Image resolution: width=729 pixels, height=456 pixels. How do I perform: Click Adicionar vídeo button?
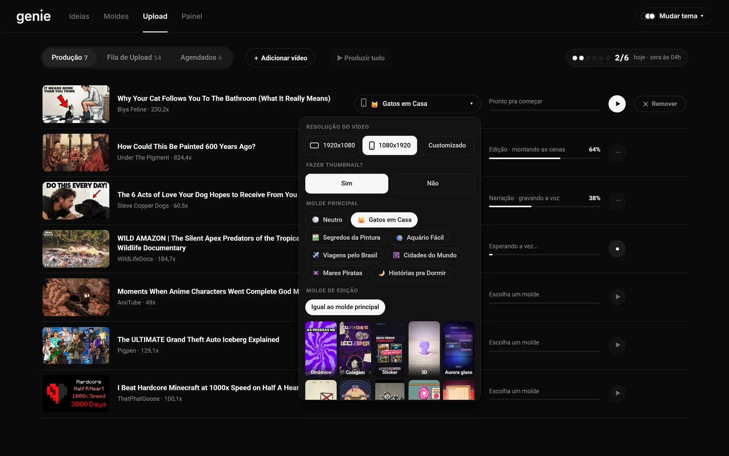(280, 58)
